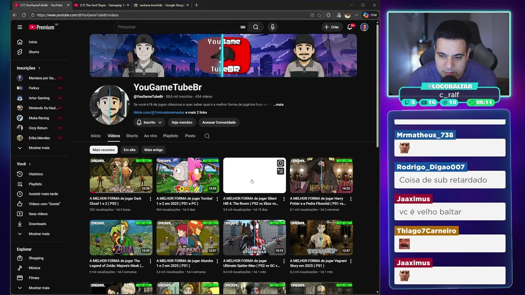Click the search magnifier button

[256, 27]
